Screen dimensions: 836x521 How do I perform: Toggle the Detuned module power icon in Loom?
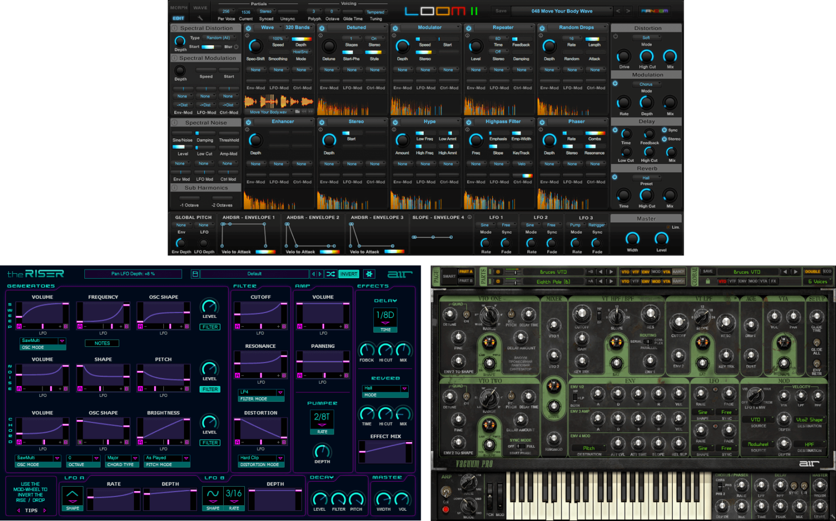pos(322,28)
